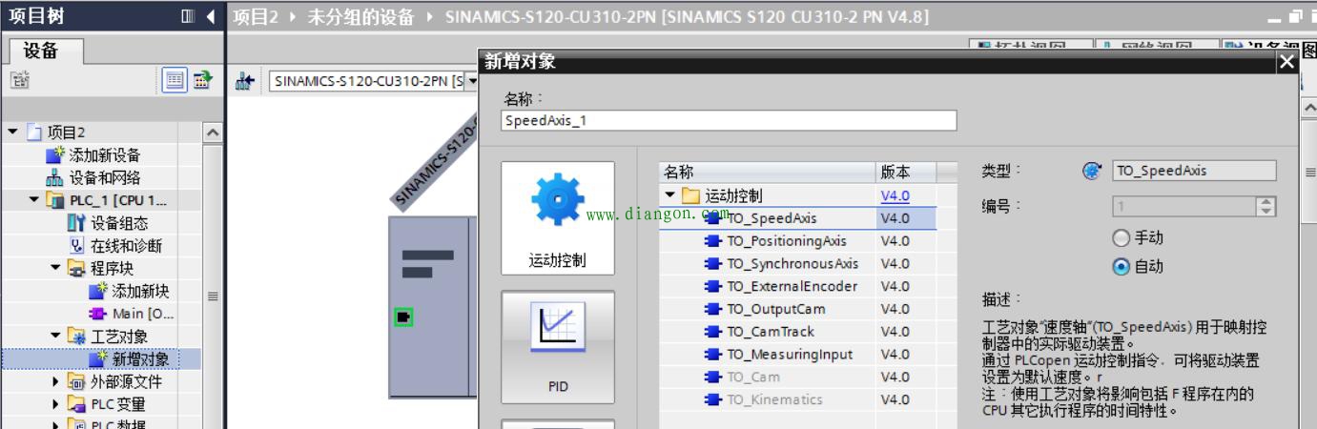Click 添加新块 under 程序块
Viewport: 1317px width, 429px height.
click(140, 292)
